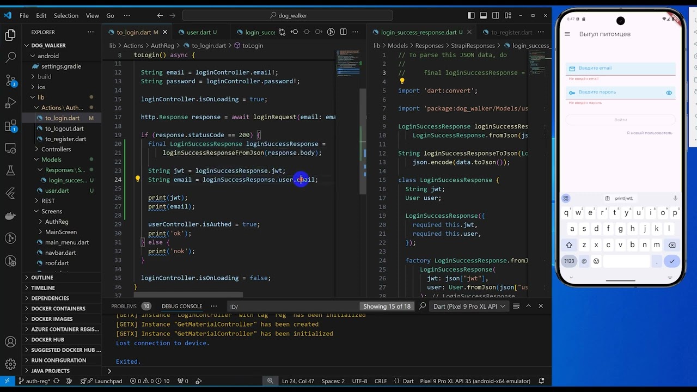Click the Go Back arrow in title bar
Viewport: 697px width, 392px height.
[160, 15]
